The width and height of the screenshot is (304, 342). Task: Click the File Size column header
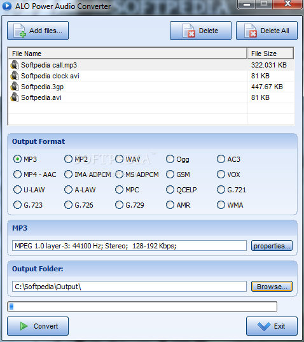tap(270, 53)
